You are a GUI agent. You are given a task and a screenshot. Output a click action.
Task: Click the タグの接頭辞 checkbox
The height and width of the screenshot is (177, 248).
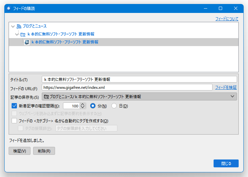(21, 128)
